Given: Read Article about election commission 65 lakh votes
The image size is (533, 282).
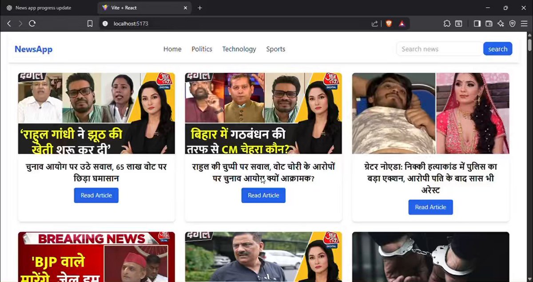Looking at the screenshot, I should (96, 195).
